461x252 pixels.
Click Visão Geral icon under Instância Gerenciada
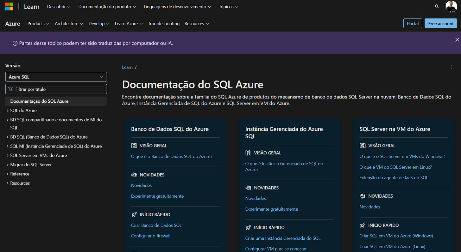coord(248,153)
